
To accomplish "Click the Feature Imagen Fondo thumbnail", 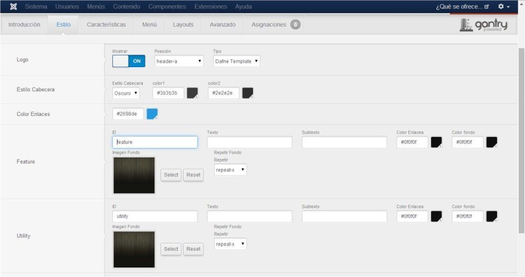I will [x=134, y=175].
